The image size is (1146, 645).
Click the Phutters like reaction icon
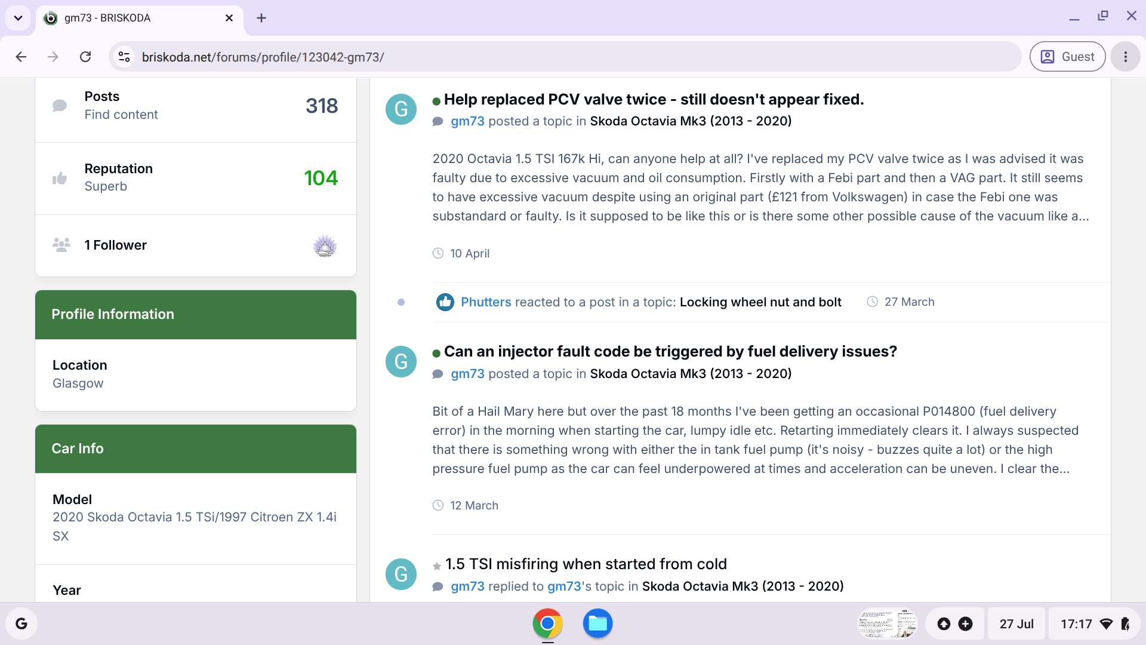coord(445,302)
